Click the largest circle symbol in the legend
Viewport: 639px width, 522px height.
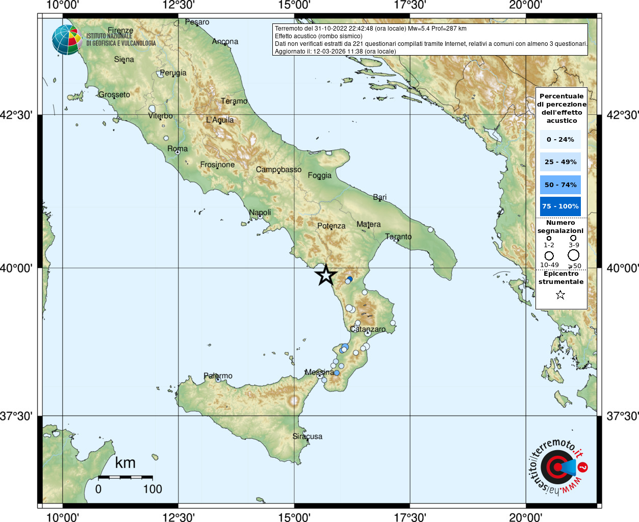pyautogui.click(x=574, y=255)
